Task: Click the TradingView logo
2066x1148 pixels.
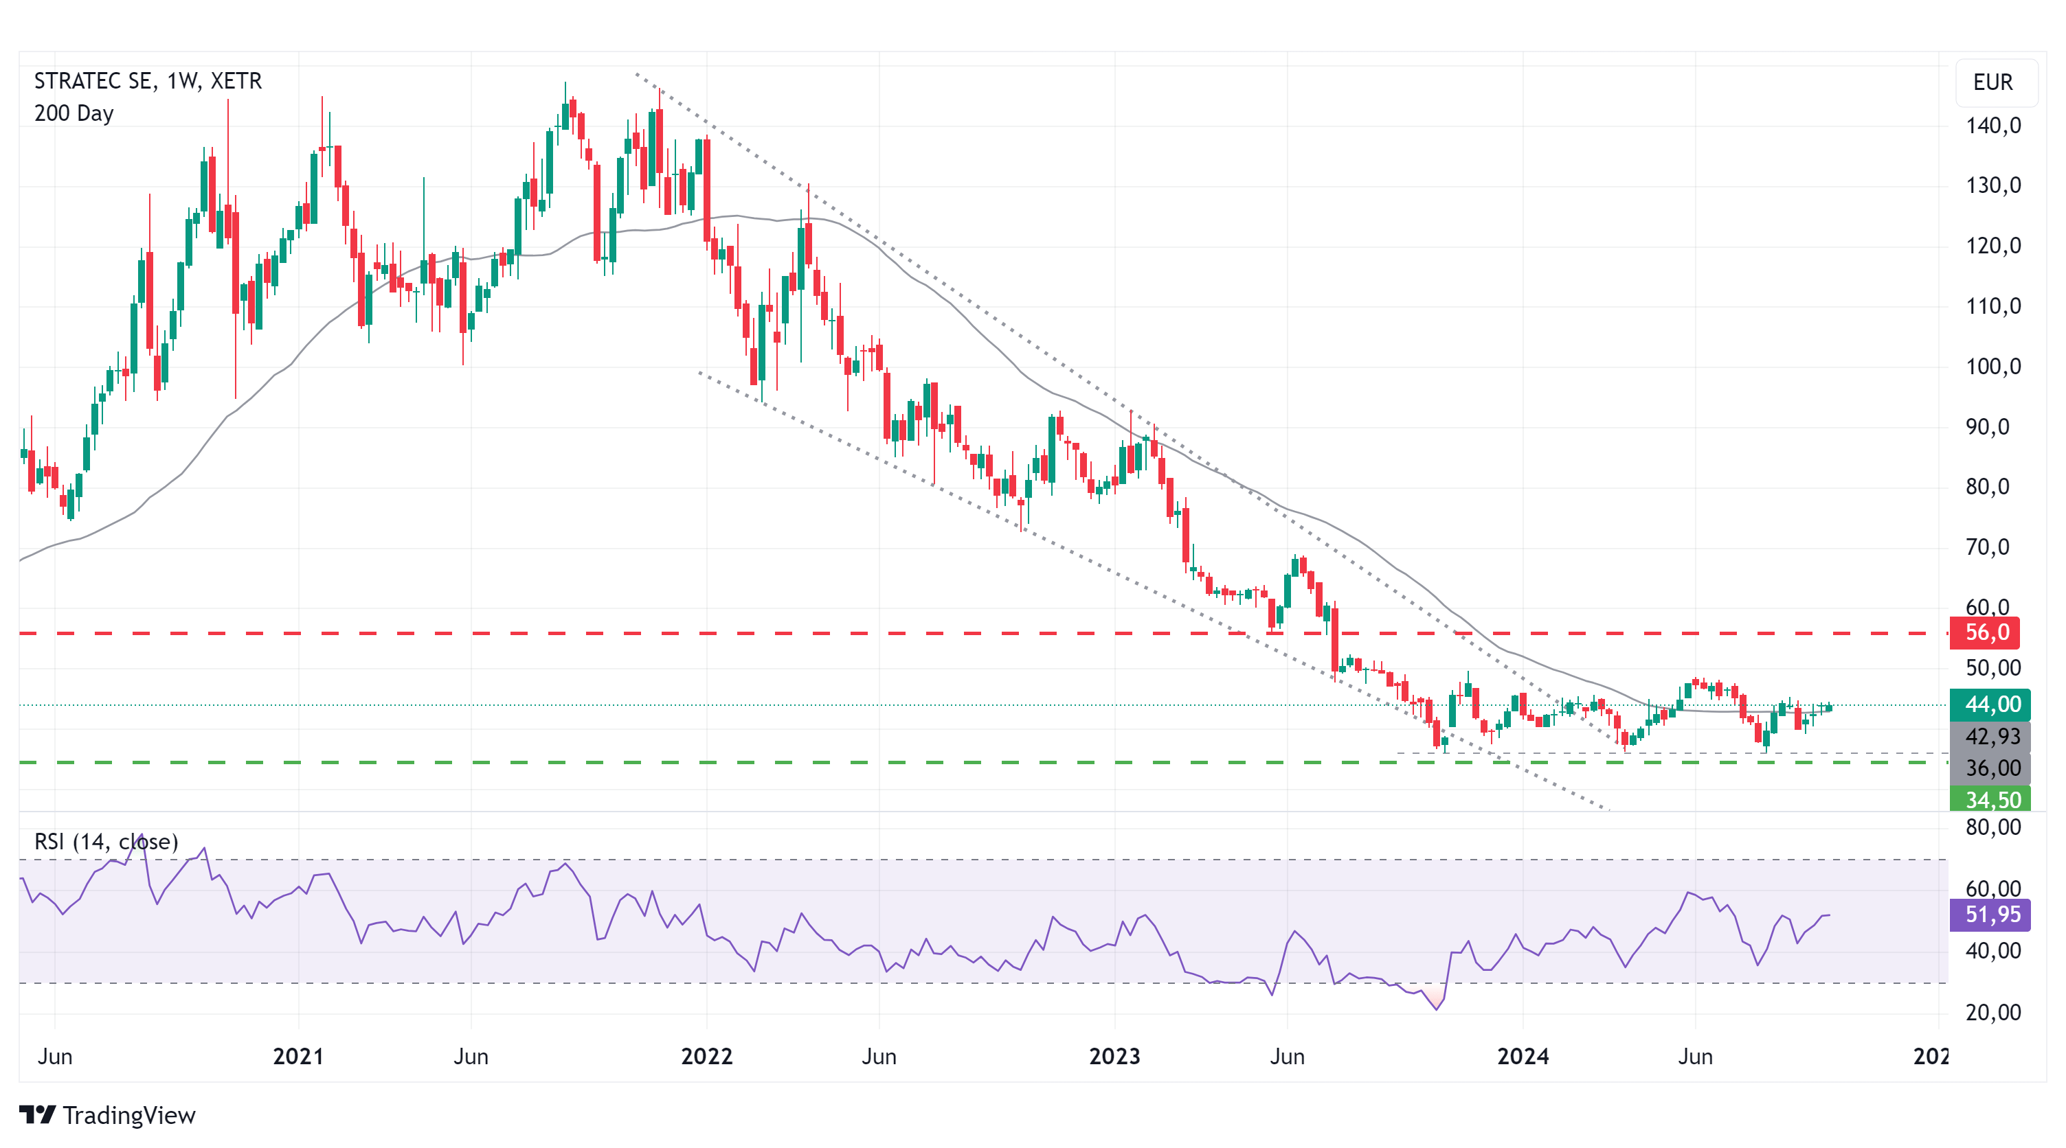Action: tap(107, 1114)
